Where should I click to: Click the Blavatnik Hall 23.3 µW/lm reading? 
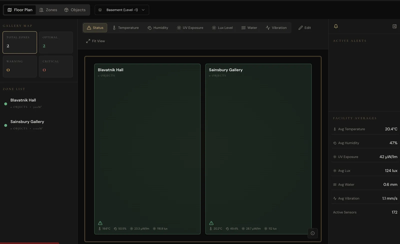tap(139, 229)
